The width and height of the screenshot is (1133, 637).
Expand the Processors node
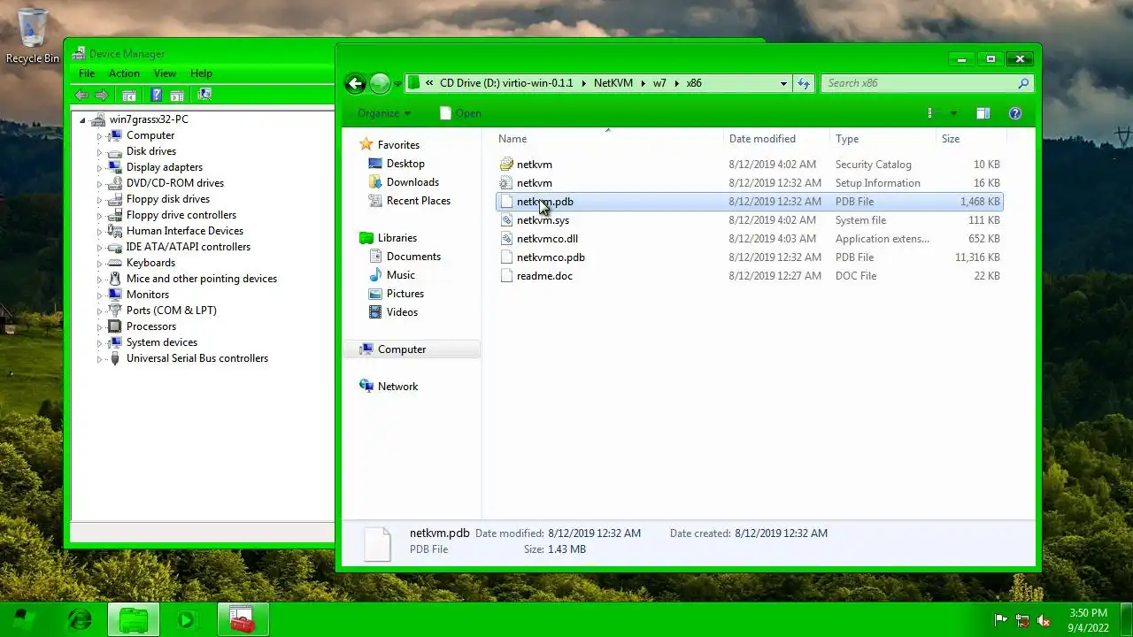(100, 326)
